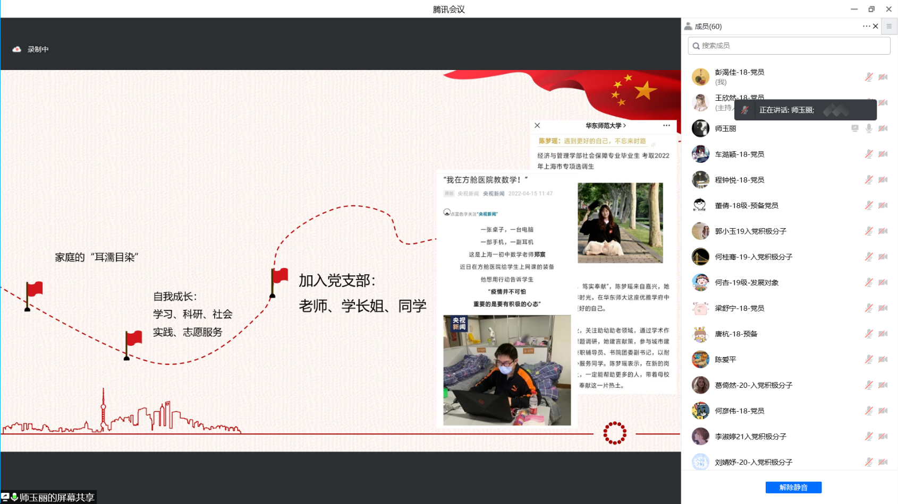Click avatar of 何彦伟-18-党员

pos(700,411)
